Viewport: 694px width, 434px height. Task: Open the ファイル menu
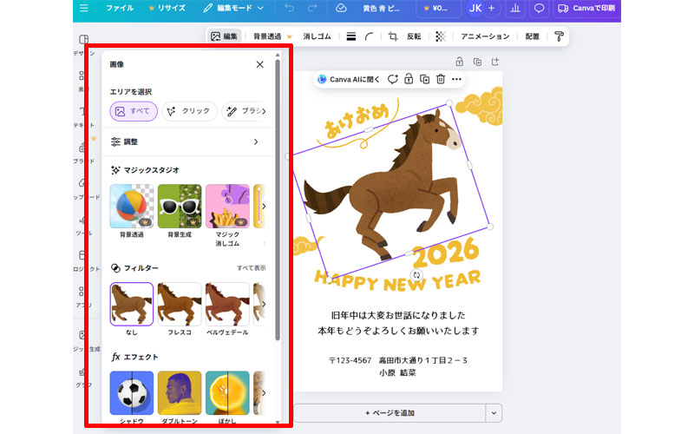[120, 8]
